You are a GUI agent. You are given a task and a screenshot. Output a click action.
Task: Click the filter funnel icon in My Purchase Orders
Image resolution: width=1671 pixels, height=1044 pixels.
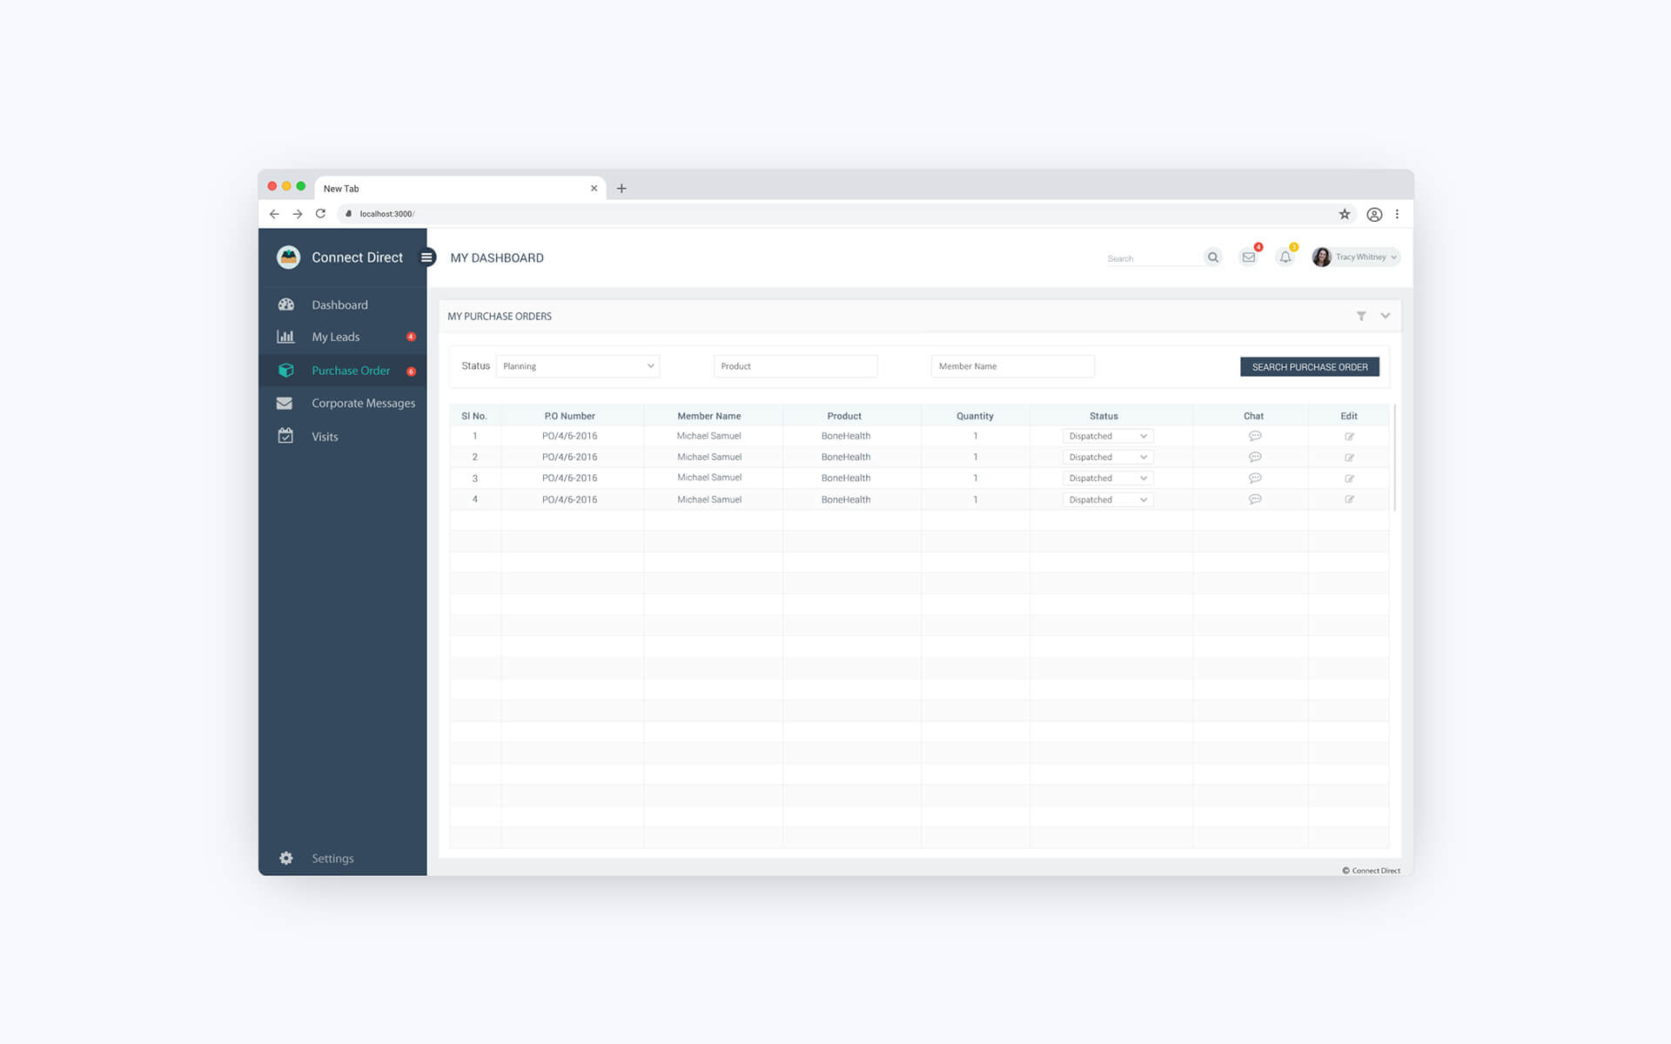(1361, 316)
